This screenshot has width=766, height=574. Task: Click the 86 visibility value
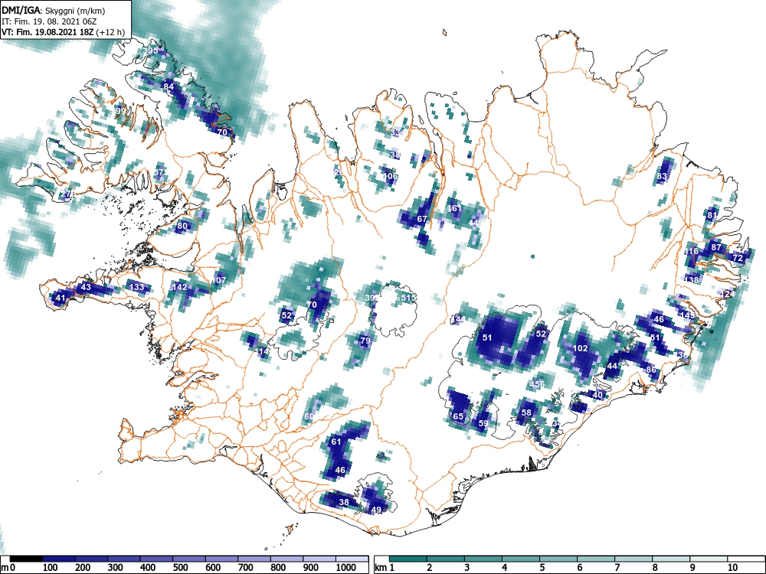[651, 370]
